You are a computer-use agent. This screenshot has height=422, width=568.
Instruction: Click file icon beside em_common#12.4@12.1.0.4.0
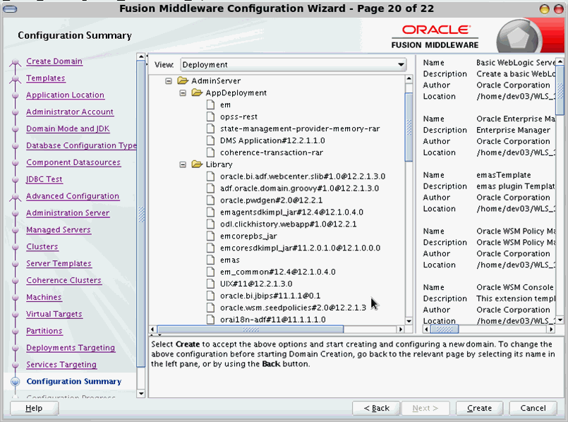tap(210, 272)
